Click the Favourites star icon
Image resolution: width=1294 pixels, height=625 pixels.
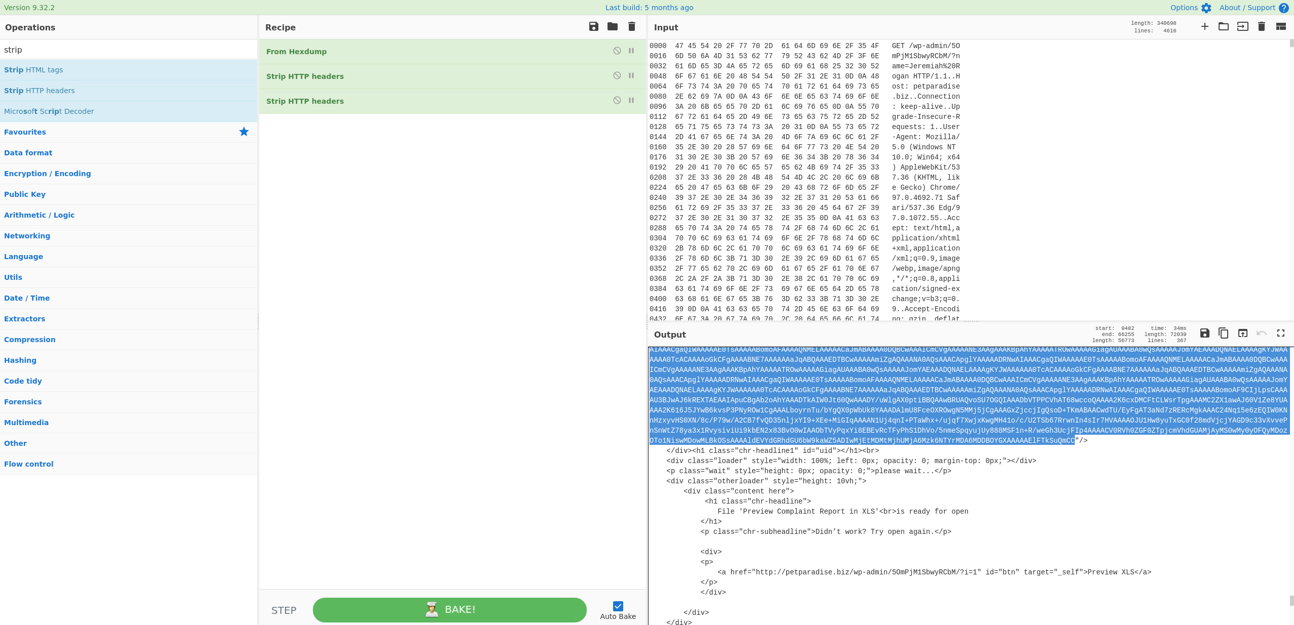click(x=244, y=132)
